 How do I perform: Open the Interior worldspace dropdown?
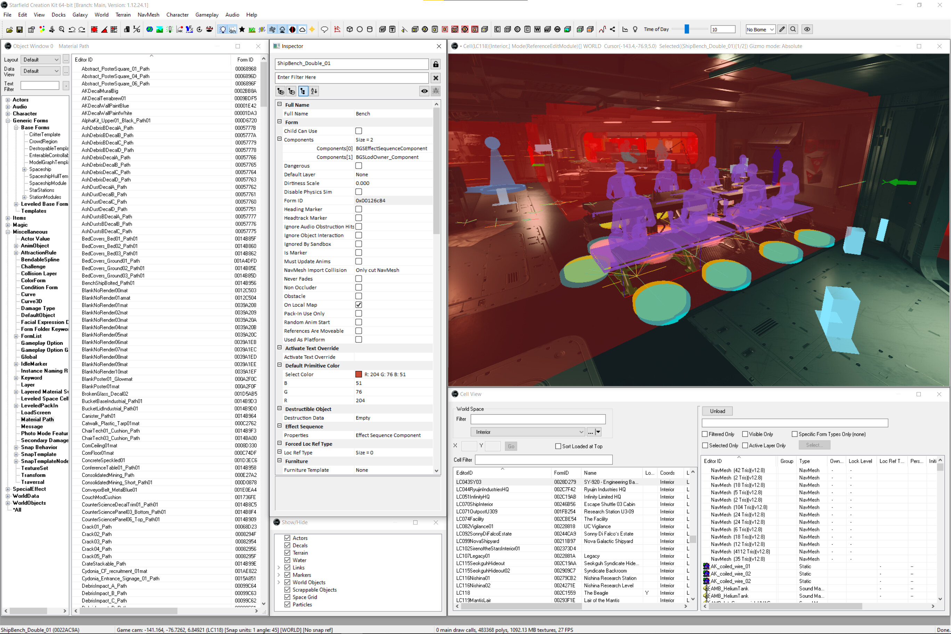pyautogui.click(x=582, y=432)
